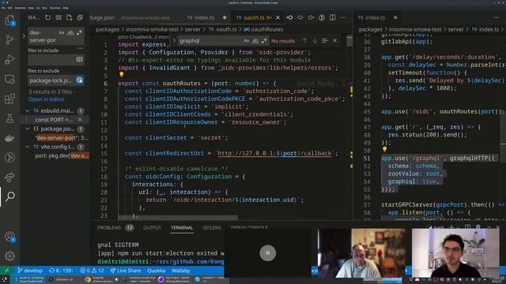Click the develop branch in status bar
Screen dimensions: 506x284
(30, 271)
